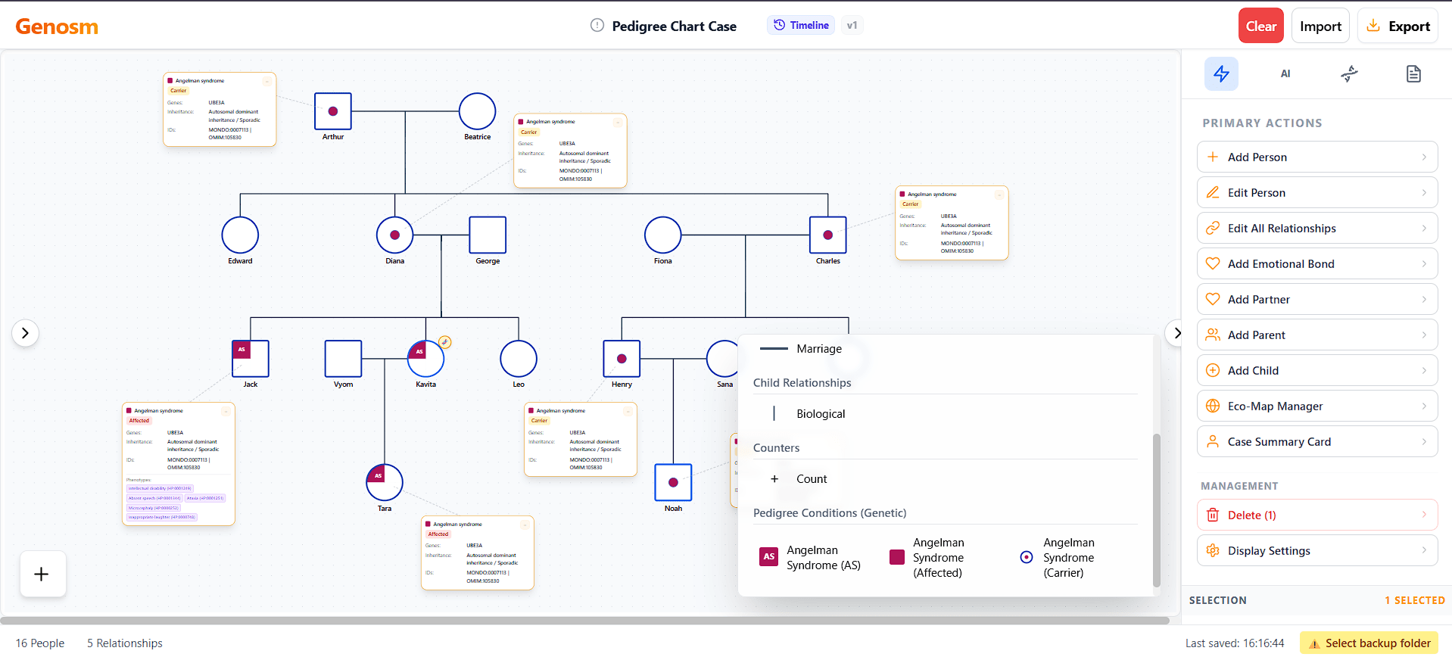Select Tara's affected node
The width and height of the screenshot is (1452, 657).
(x=385, y=482)
